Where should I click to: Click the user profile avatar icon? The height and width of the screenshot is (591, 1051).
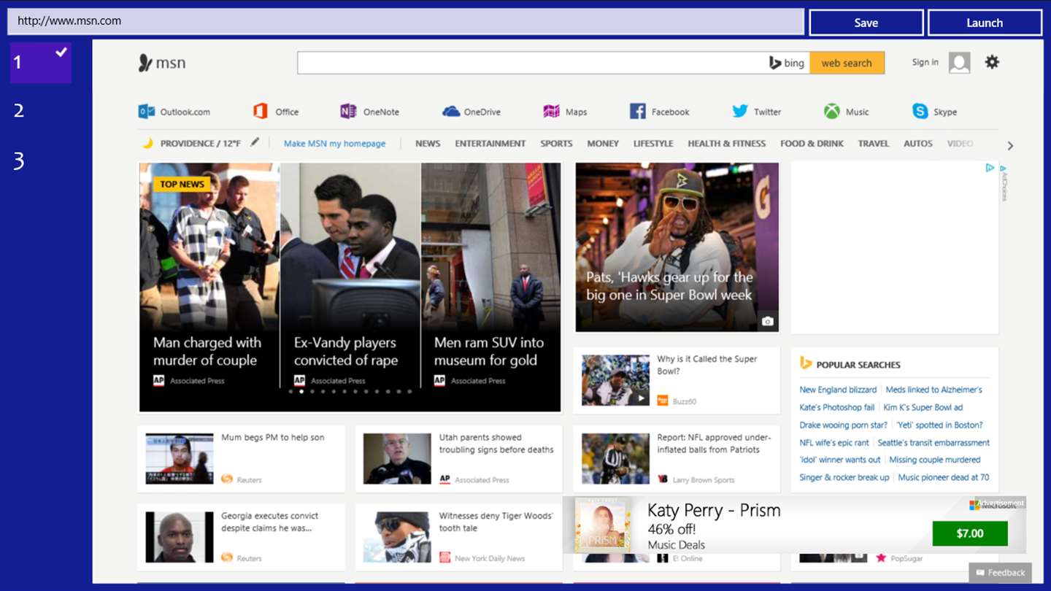(960, 63)
